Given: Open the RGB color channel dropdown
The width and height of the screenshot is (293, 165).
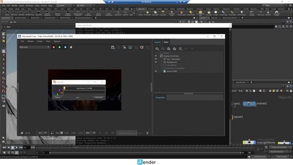Looking at the screenshot, I should tap(34, 47).
